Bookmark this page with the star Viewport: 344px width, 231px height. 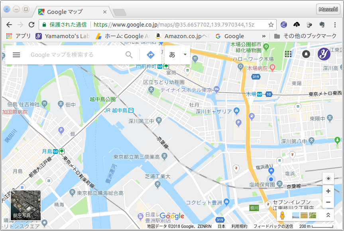[x=271, y=25]
